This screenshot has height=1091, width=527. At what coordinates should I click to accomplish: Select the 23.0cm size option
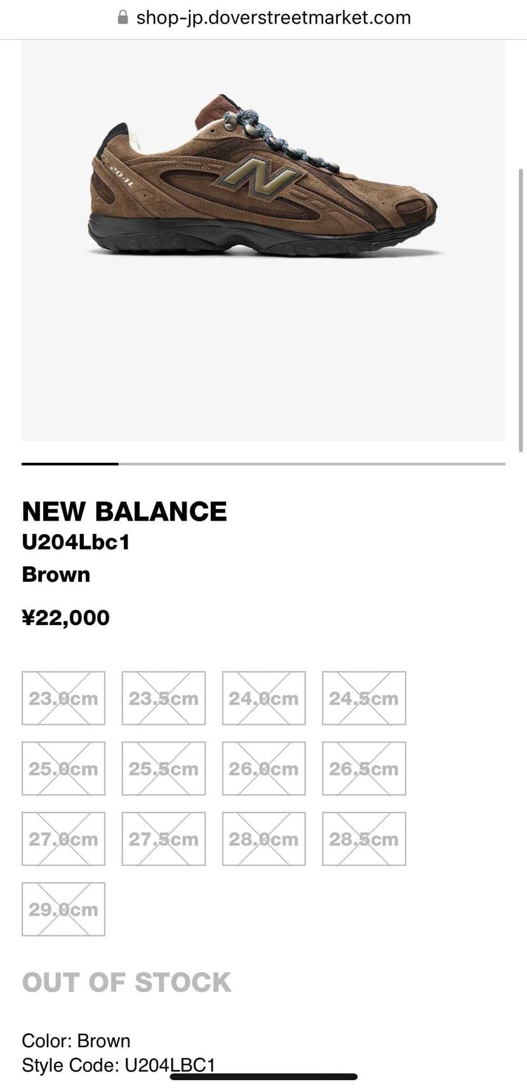63,698
